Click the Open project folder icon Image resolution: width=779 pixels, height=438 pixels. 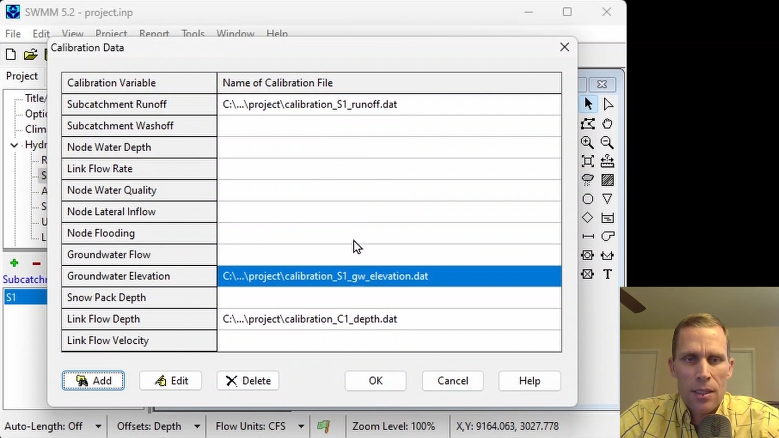tap(31, 55)
